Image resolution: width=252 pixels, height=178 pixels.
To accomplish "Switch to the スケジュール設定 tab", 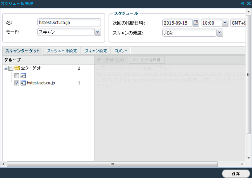I will coord(62,51).
